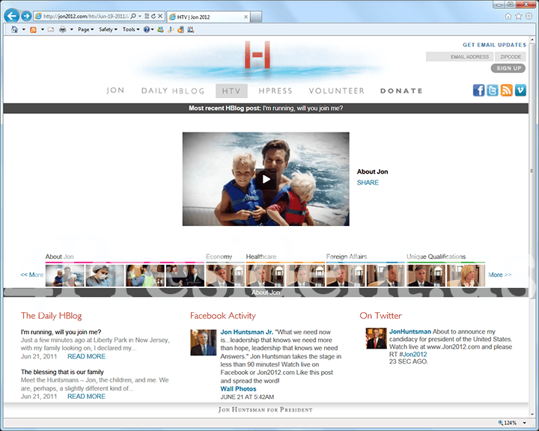This screenshot has height=431, width=539.
Task: Select the first Economy video thumbnail
Action: click(225, 275)
